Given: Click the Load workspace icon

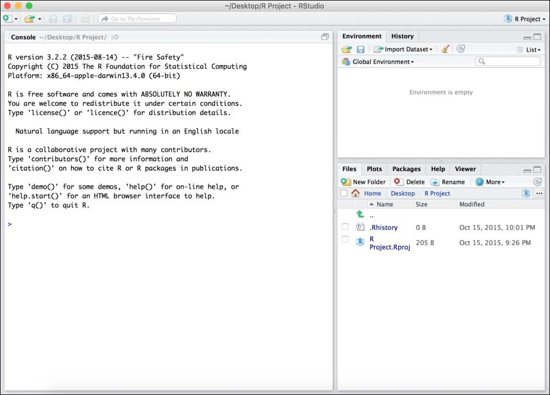Looking at the screenshot, I should click(x=346, y=50).
